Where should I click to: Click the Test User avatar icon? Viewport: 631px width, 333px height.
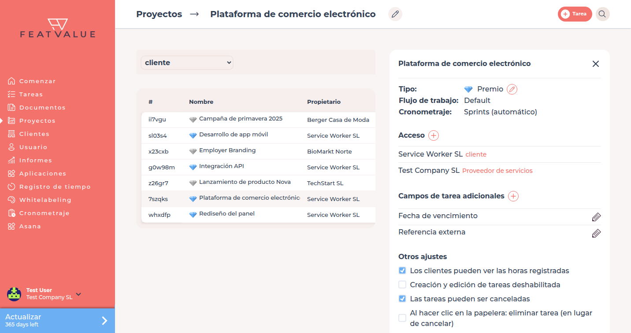(x=14, y=294)
